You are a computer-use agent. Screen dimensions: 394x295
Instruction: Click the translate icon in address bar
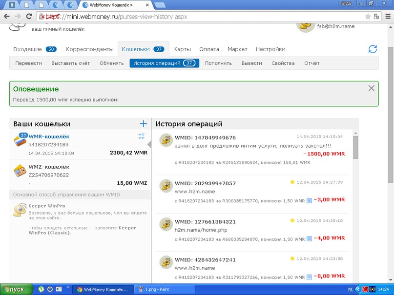click(x=376, y=17)
